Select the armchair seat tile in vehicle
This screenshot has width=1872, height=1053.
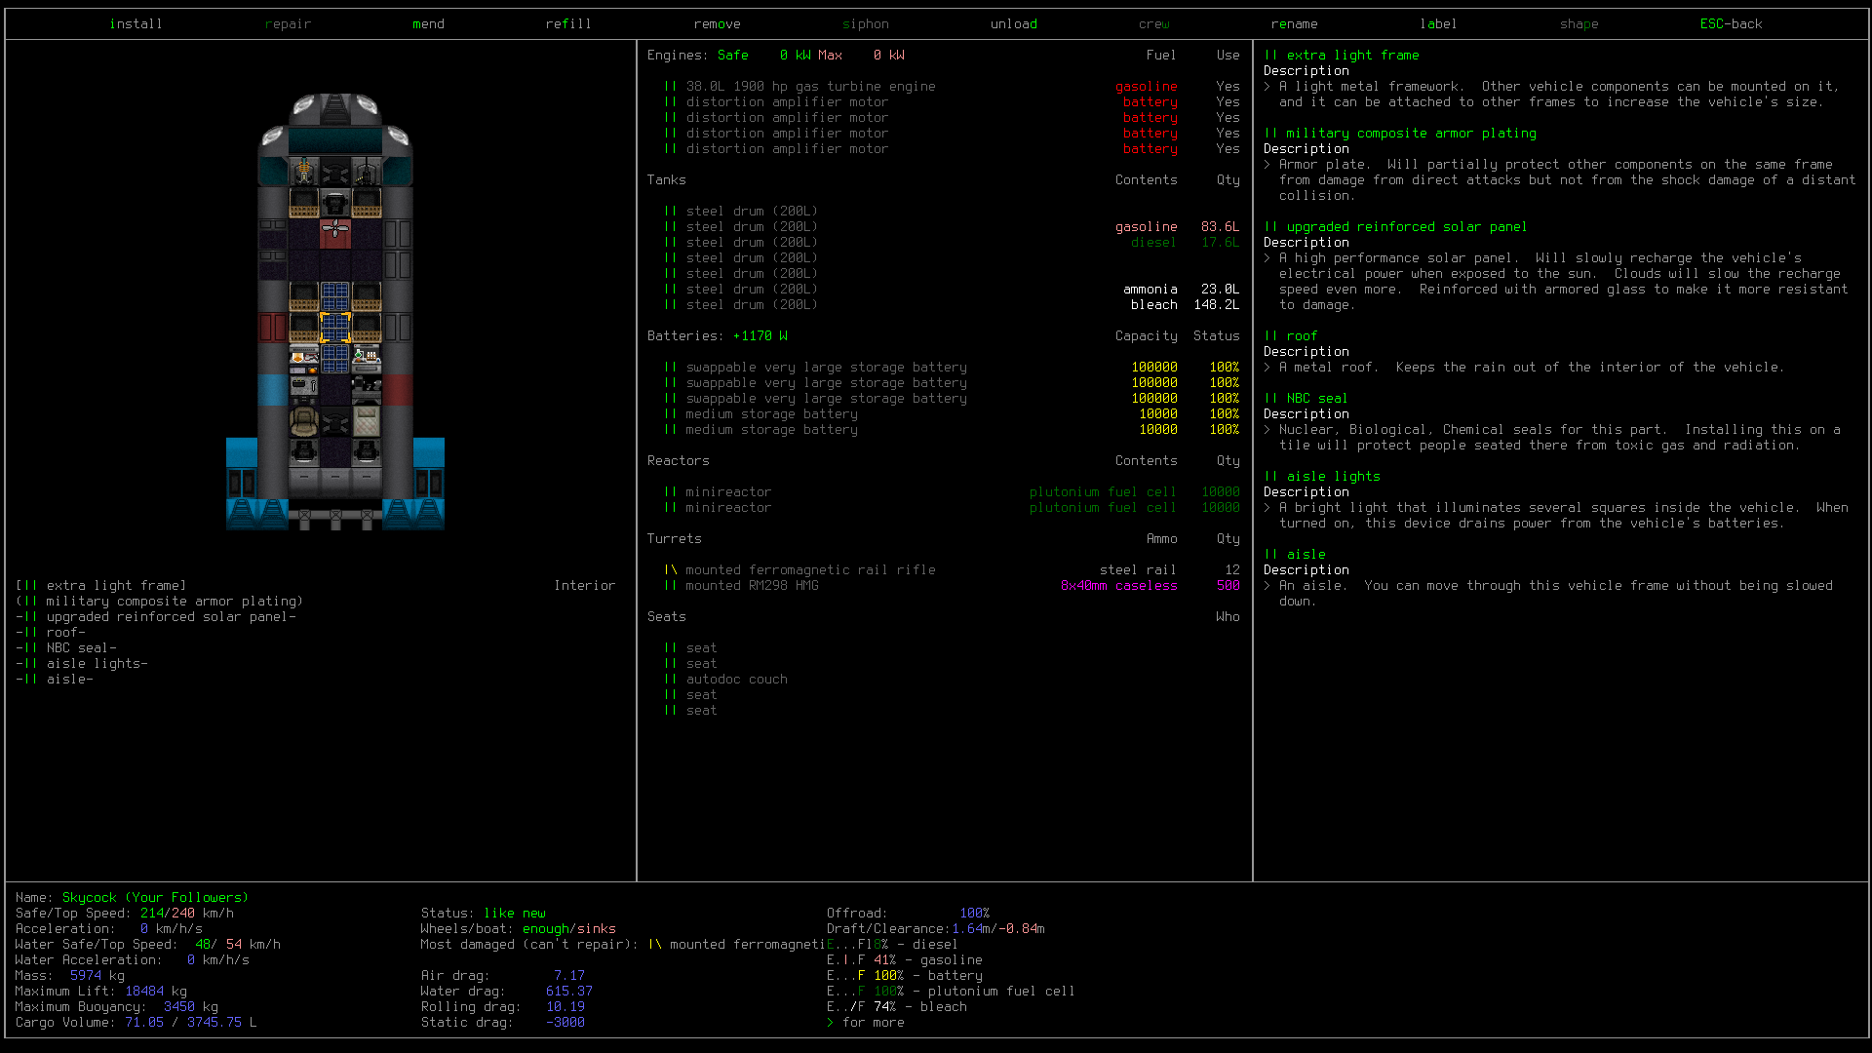point(303,421)
